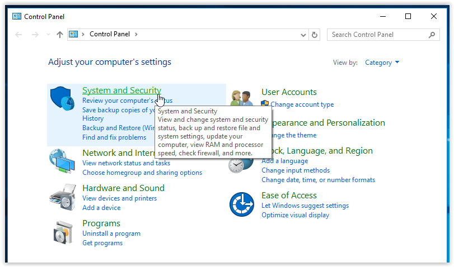Click Change input methods
Image resolution: width=454 pixels, height=267 pixels.
[296, 170]
